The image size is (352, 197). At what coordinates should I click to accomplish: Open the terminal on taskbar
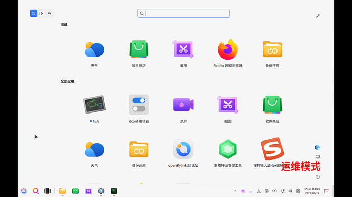114,191
